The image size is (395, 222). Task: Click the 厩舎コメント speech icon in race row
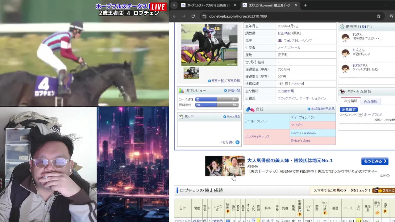click(x=377, y=221)
